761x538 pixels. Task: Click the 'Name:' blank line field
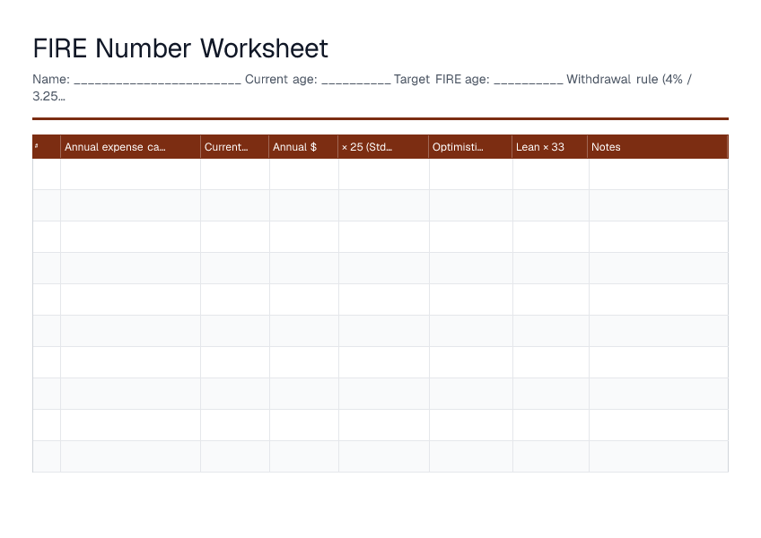point(157,80)
